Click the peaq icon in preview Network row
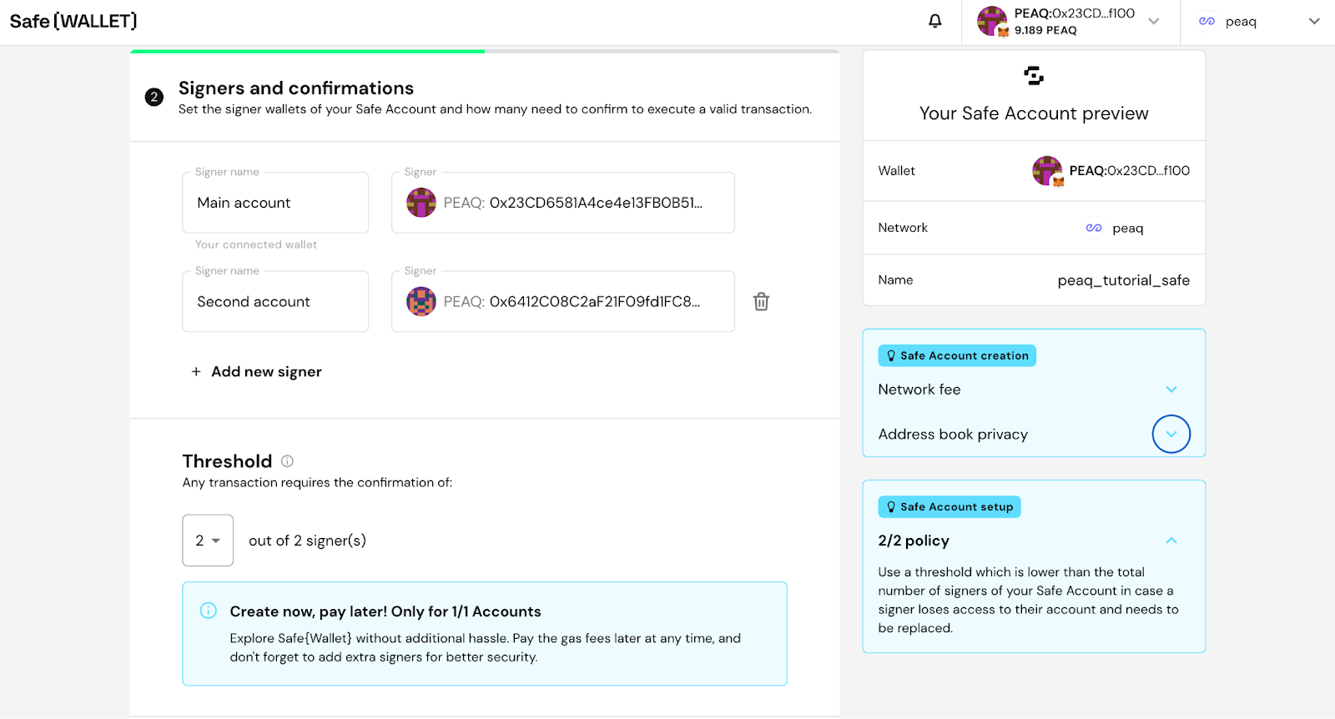This screenshot has width=1335, height=719. pos(1094,228)
